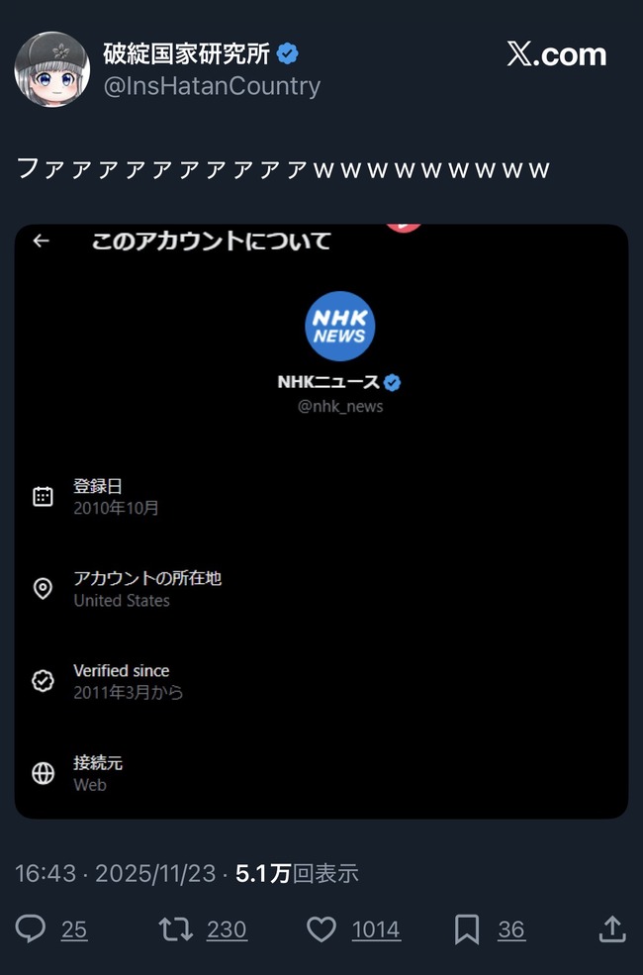Open the @InsHatanCountry handle link
This screenshot has width=643, height=975.
(212, 86)
